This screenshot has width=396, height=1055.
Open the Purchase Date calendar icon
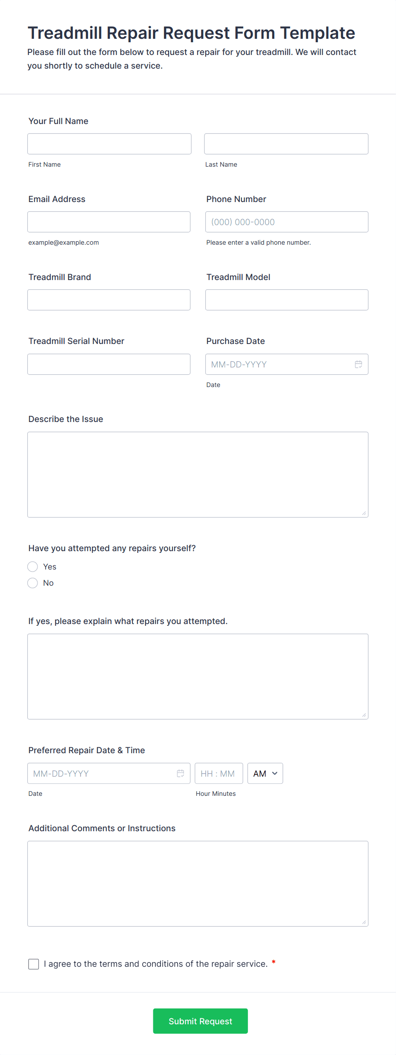(359, 364)
